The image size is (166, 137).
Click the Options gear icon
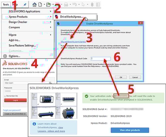point(5,56)
